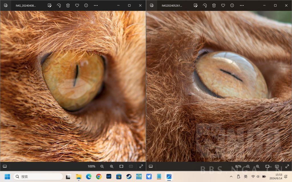292x182 pixels.
Task: Expand the three-dot menu in right window
Action: [x=242, y=5]
